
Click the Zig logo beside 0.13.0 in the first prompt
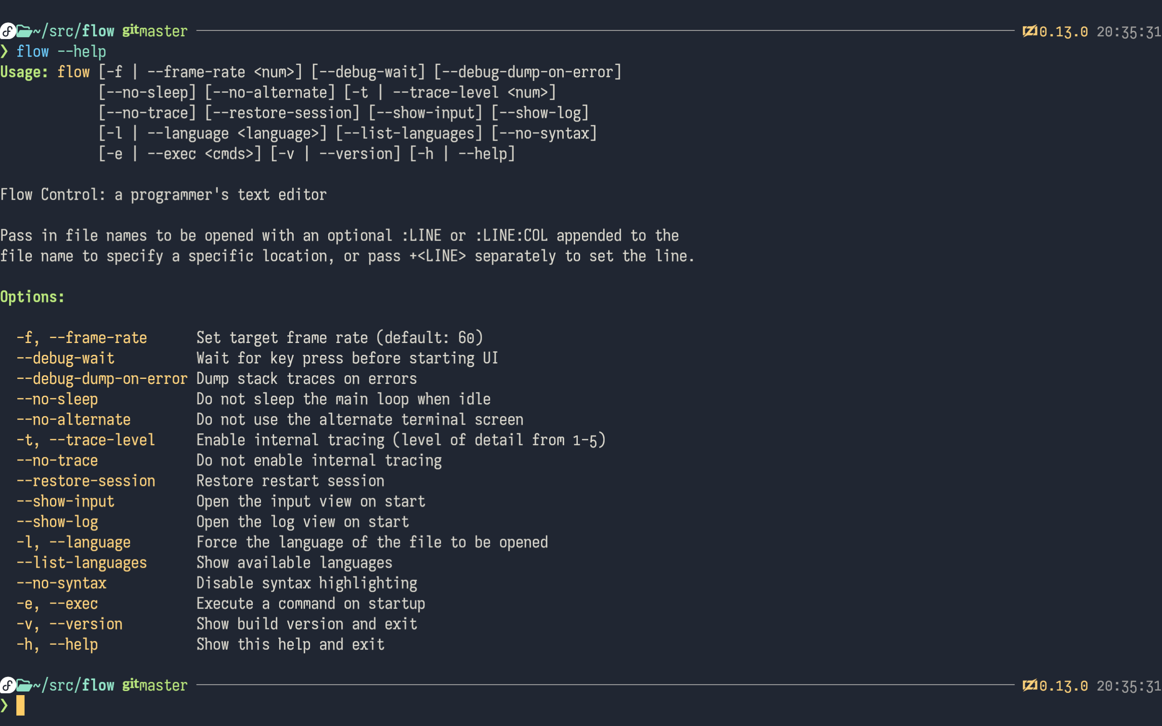(x=1029, y=32)
